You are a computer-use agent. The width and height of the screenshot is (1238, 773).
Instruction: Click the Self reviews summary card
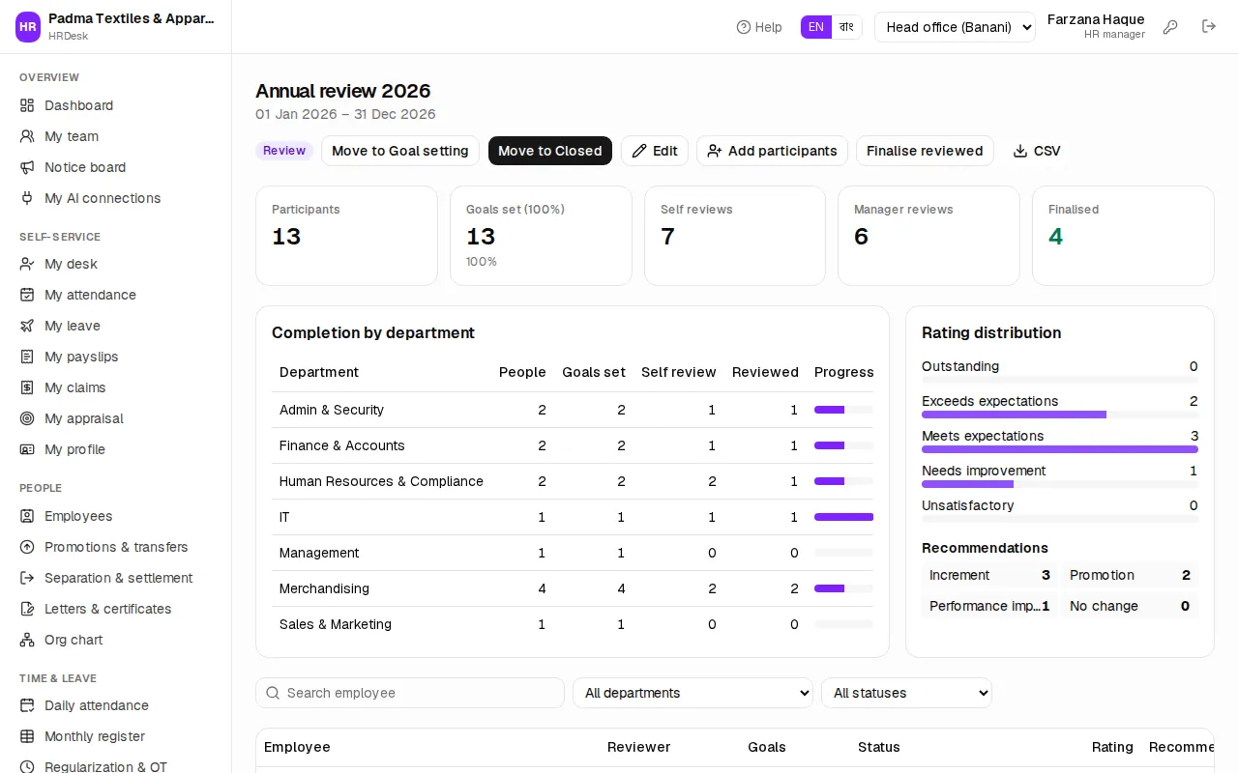click(735, 236)
